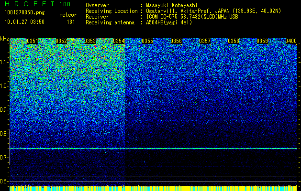Click the 1.0 kHz axis label
The height and width of the screenshot is (191, 301).
click(4, 86)
